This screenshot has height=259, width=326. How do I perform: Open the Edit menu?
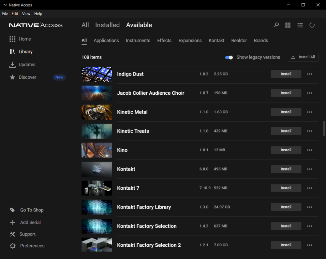pos(15,14)
